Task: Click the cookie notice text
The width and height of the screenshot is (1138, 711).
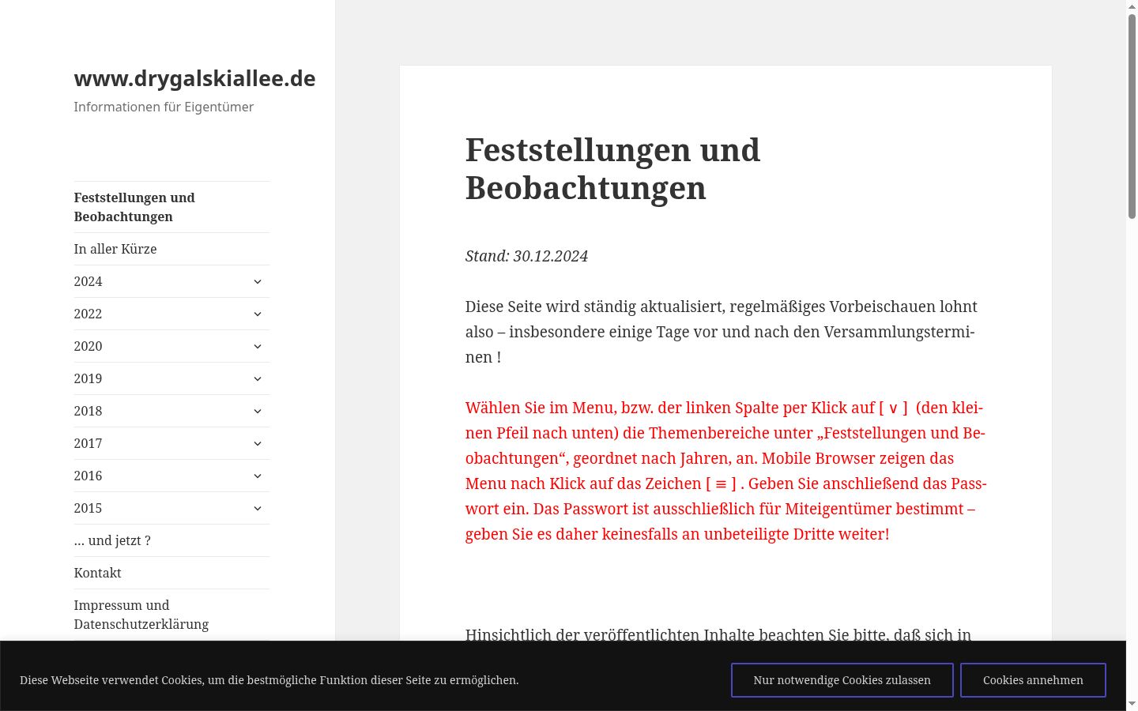Action: tap(269, 680)
